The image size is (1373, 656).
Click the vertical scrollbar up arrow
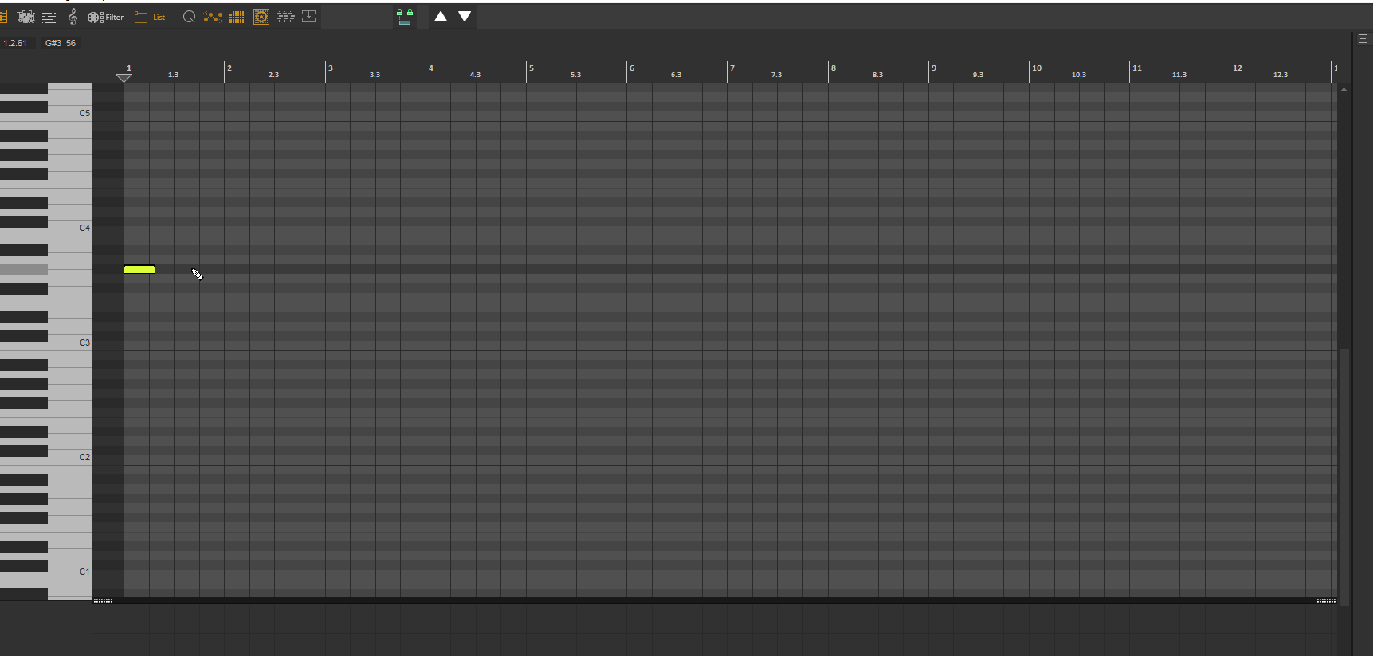1344,89
